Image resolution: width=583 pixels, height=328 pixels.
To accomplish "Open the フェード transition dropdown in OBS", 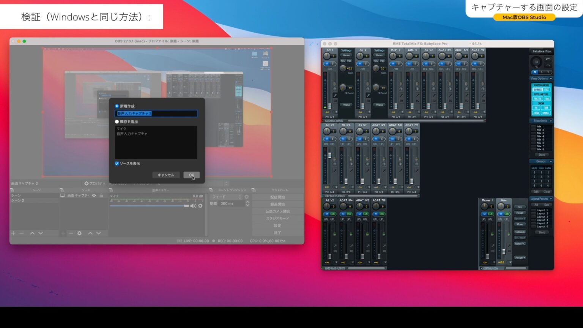I will point(226,197).
